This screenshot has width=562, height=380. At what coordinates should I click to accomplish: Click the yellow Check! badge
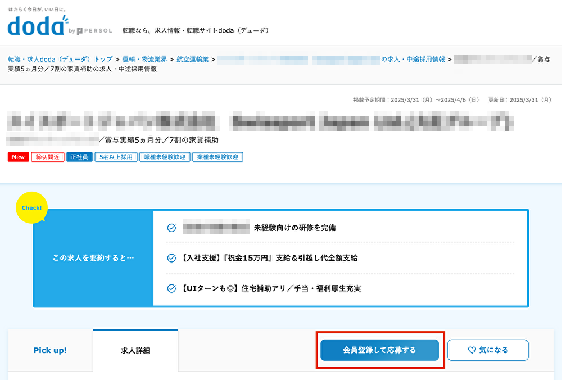point(31,207)
